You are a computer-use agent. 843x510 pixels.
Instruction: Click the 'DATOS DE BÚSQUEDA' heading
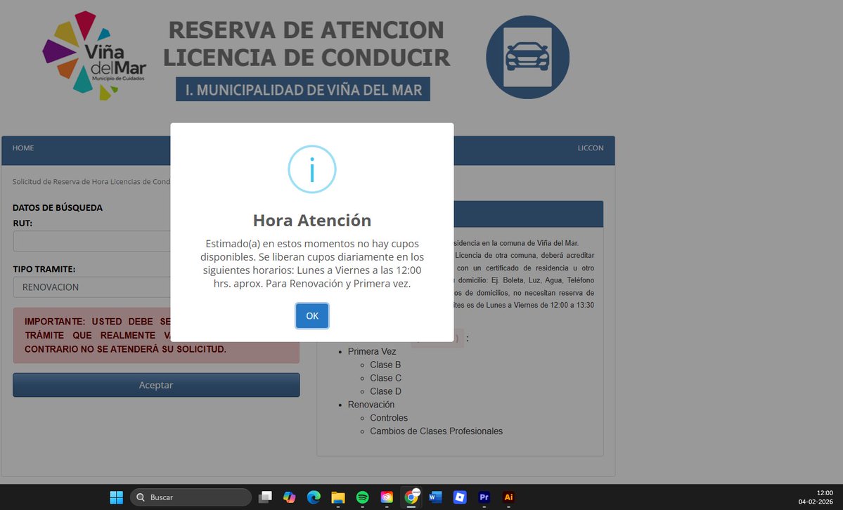(58, 207)
